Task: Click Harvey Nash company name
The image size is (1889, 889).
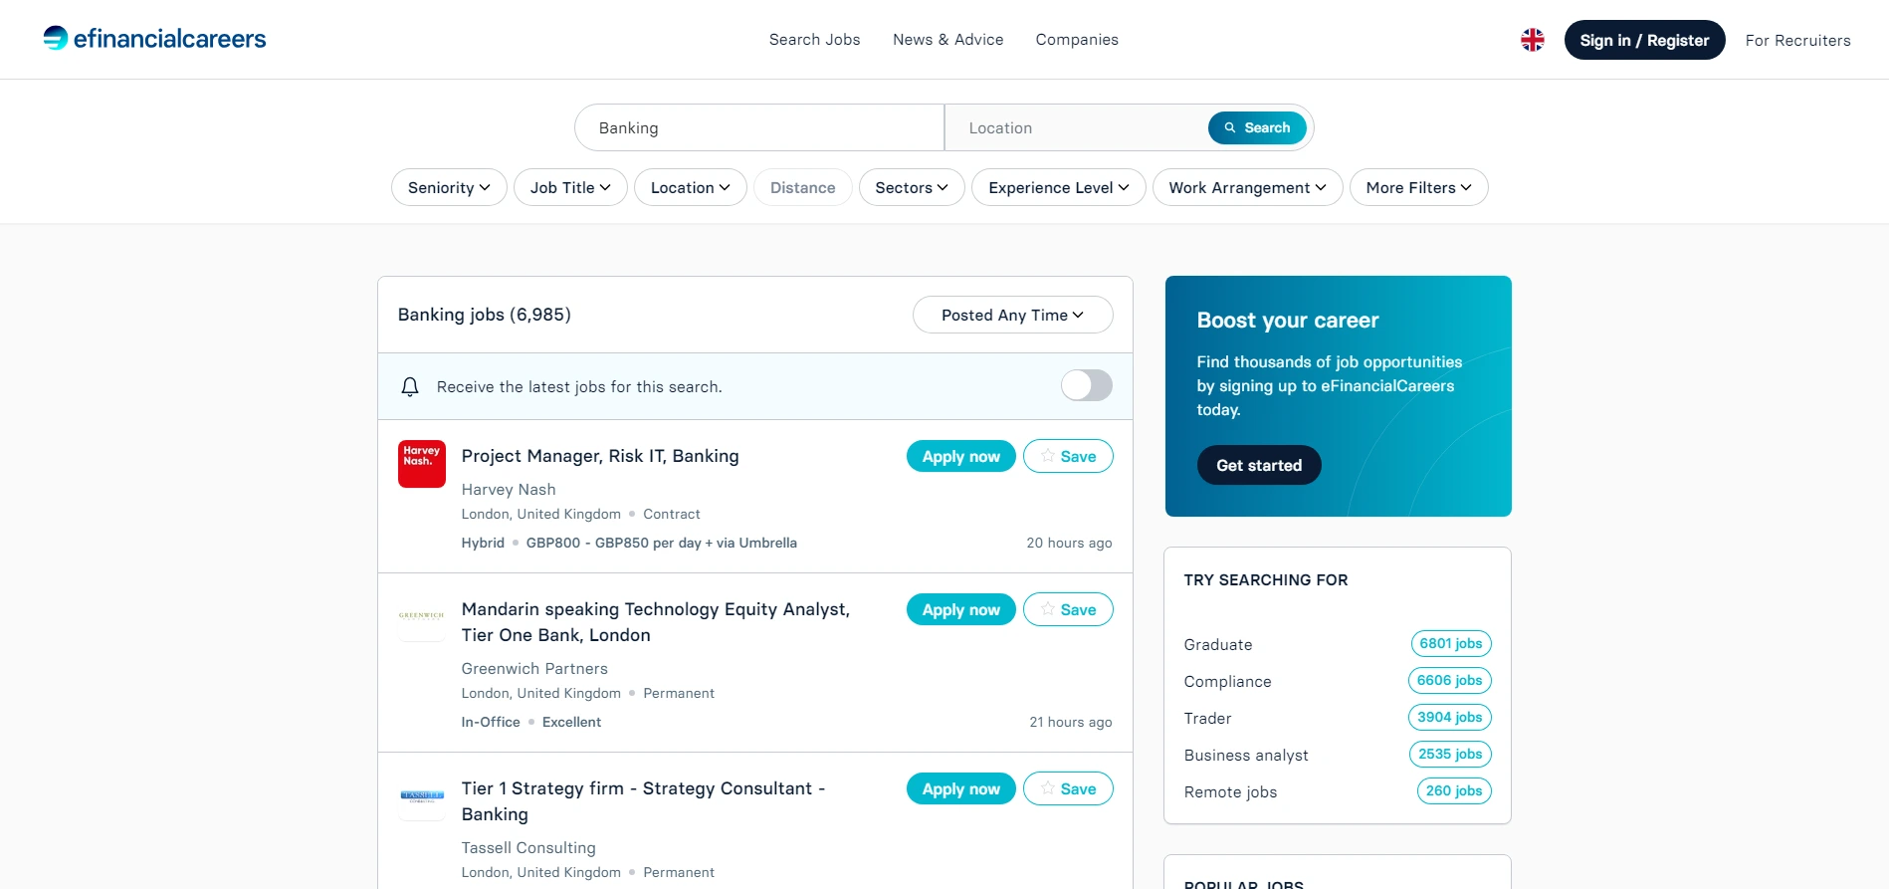Action: (509, 490)
